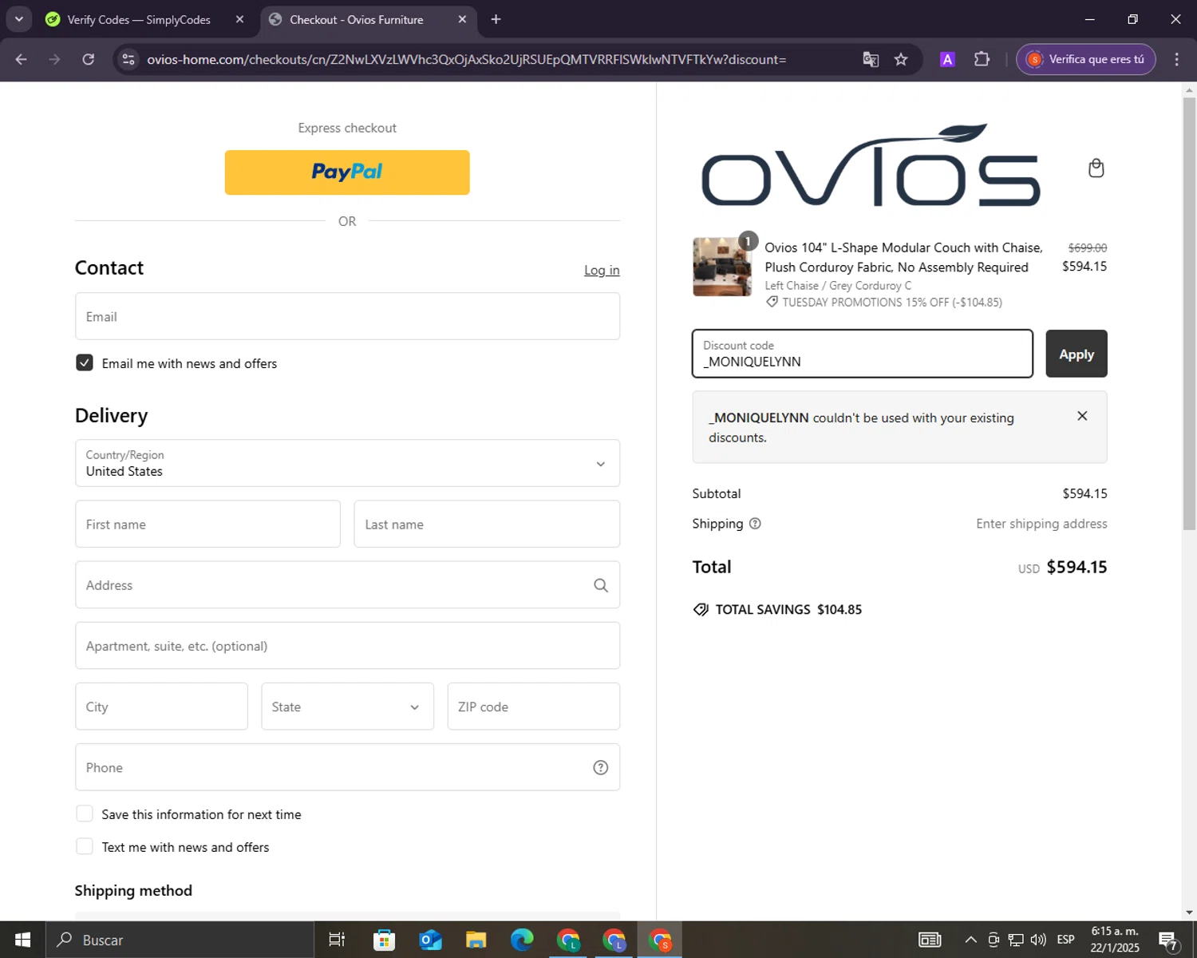
Task: Apply the discount code
Action: [x=1077, y=354]
